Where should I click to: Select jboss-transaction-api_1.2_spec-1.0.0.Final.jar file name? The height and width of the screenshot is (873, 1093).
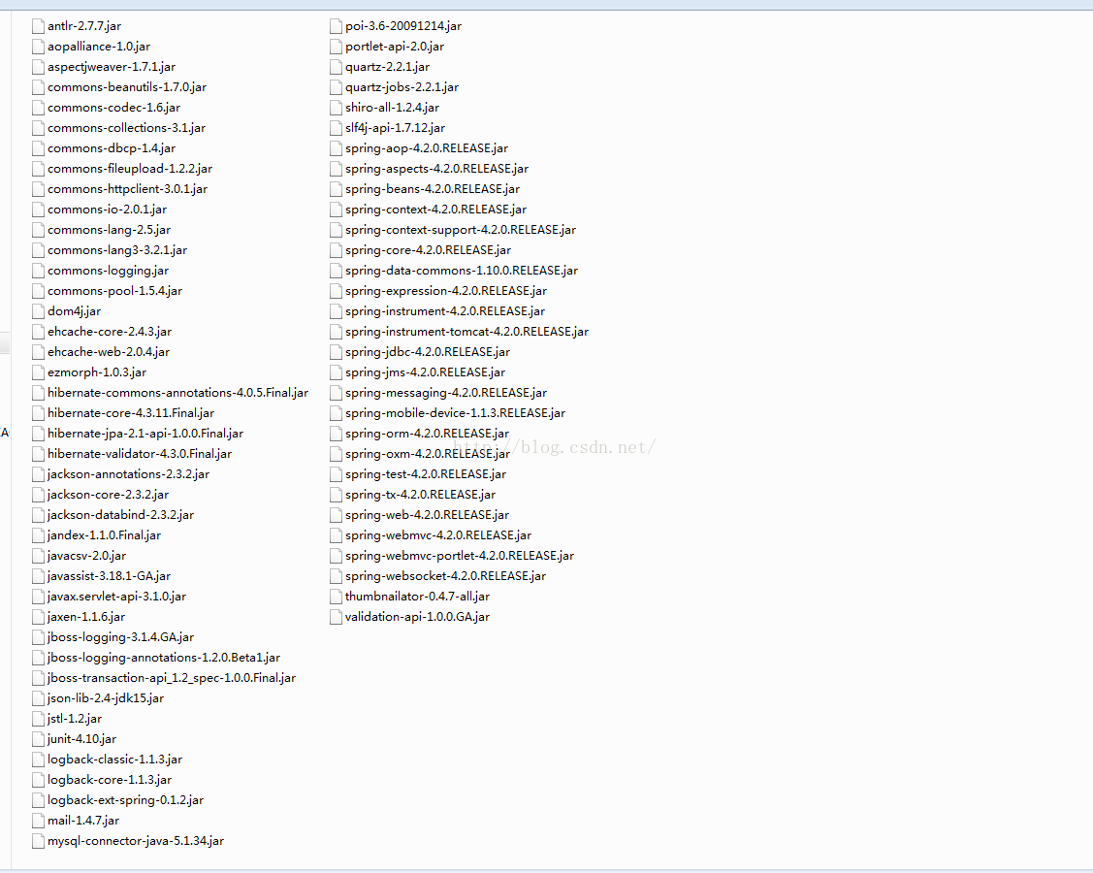point(172,678)
